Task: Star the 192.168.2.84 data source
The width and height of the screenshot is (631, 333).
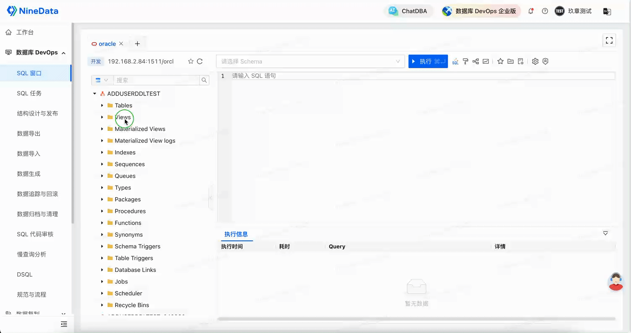Action: pos(191,62)
